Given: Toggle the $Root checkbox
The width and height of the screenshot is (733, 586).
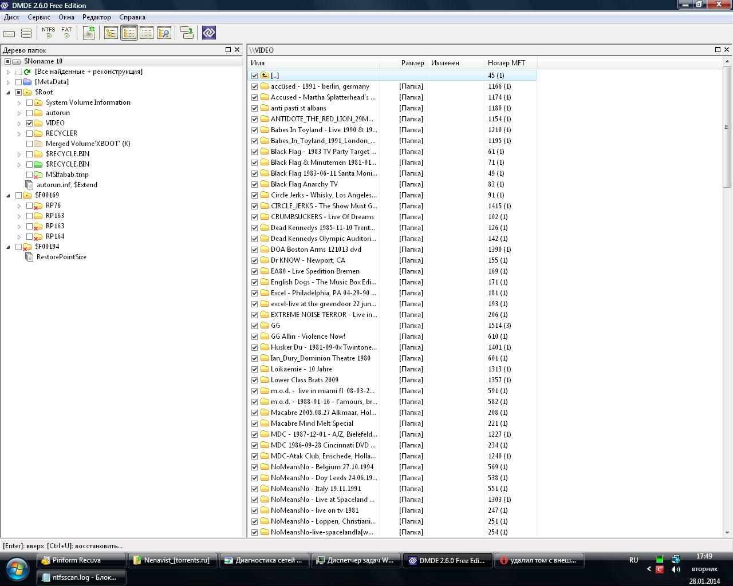Looking at the screenshot, I should [x=19, y=92].
